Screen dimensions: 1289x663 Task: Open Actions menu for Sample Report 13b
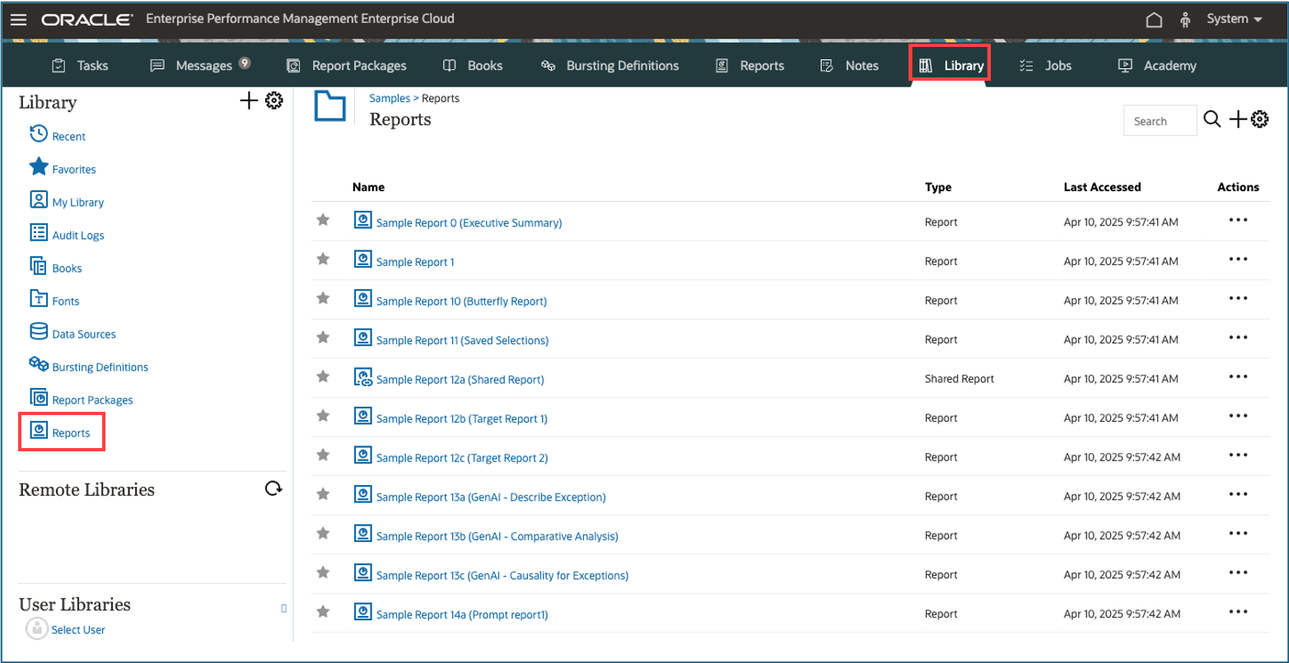pyautogui.click(x=1238, y=533)
